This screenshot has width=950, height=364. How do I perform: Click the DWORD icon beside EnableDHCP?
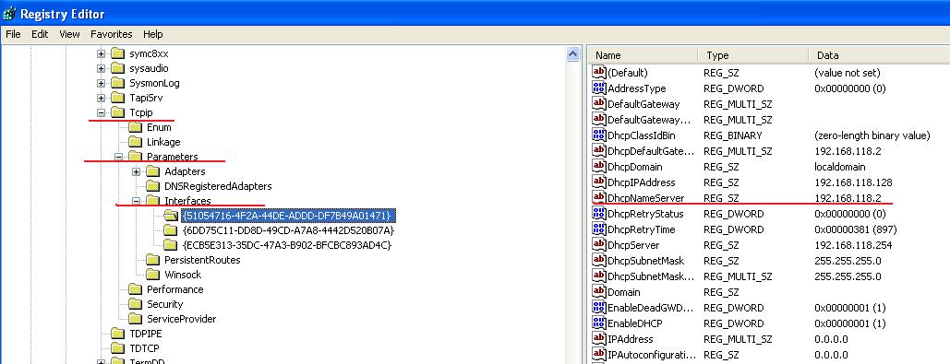tap(599, 323)
